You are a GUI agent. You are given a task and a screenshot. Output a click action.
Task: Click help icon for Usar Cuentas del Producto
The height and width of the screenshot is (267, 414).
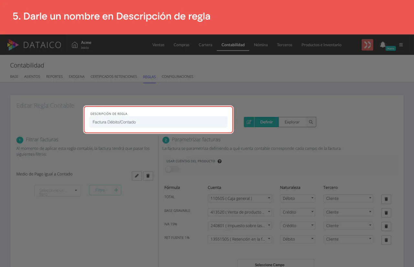220,161
